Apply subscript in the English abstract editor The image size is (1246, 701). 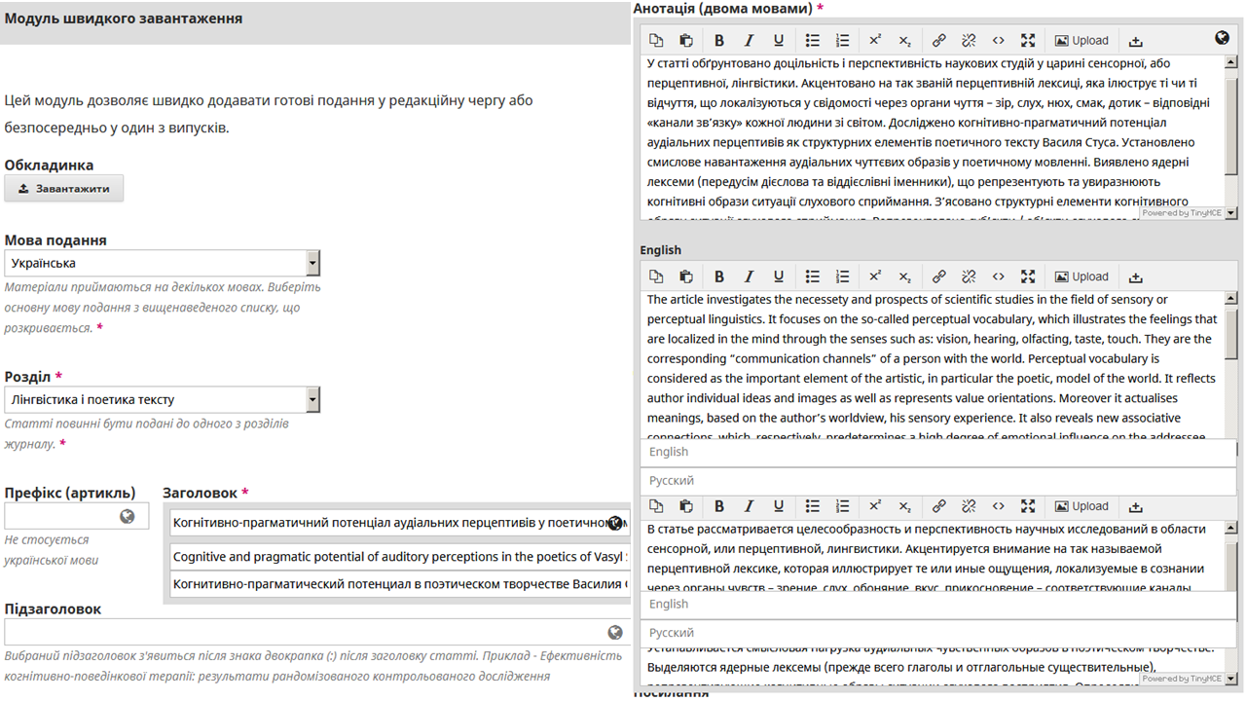(904, 277)
